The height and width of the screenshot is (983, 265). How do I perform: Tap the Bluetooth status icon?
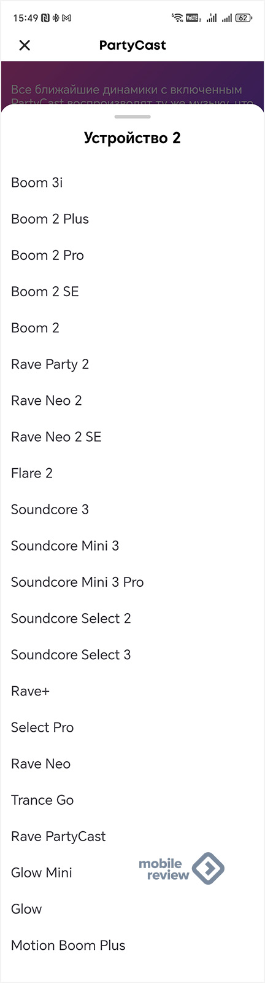click(x=56, y=18)
